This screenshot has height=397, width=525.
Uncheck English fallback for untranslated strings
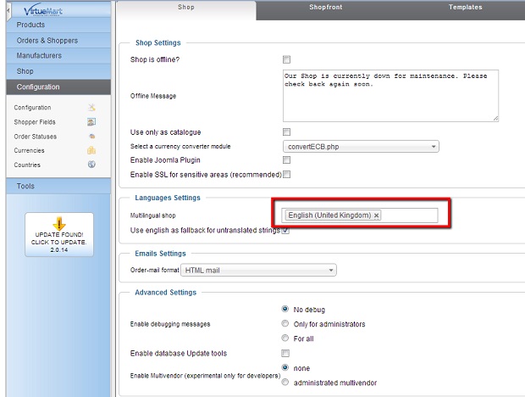click(285, 231)
